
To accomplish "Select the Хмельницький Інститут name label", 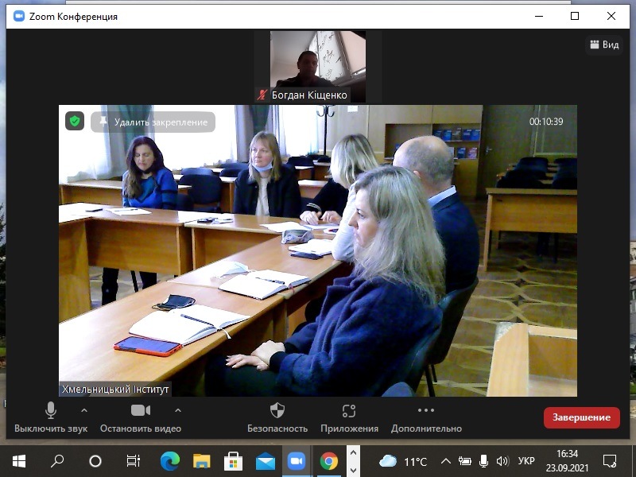I will [x=115, y=390].
